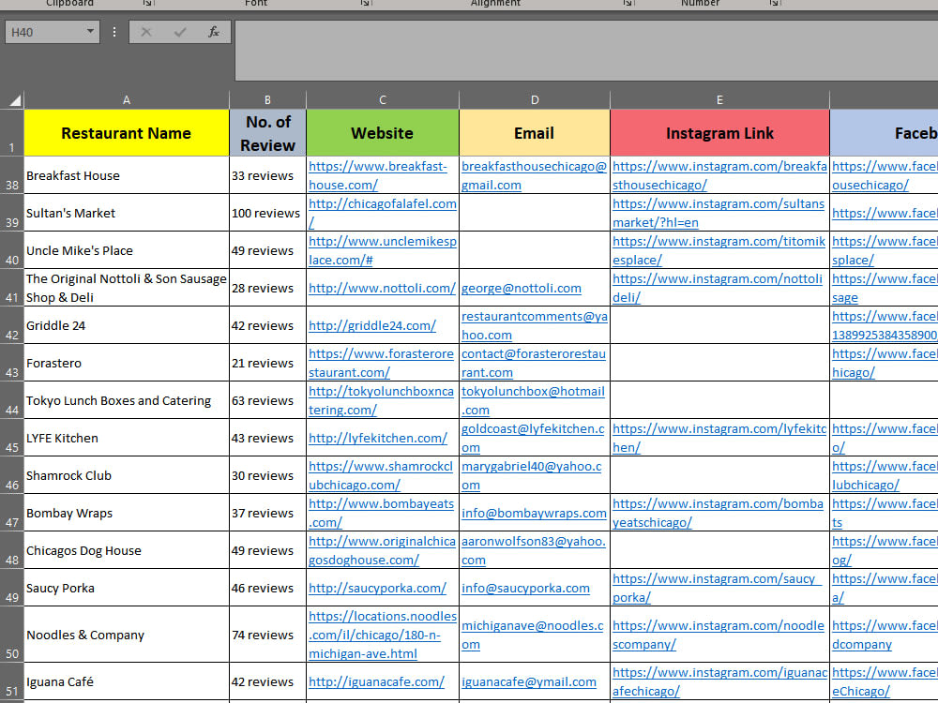Open the nottolideli Instagram link
The width and height of the screenshot is (938, 703).
(x=718, y=288)
